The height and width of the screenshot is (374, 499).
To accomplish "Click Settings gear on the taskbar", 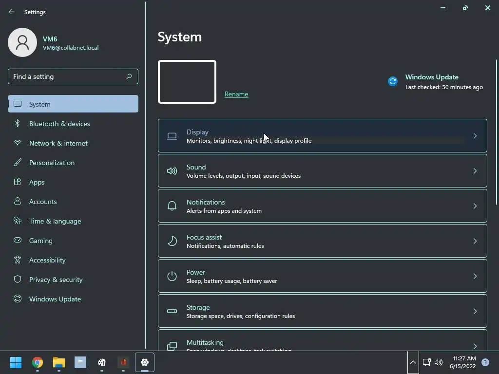I will pos(145,362).
